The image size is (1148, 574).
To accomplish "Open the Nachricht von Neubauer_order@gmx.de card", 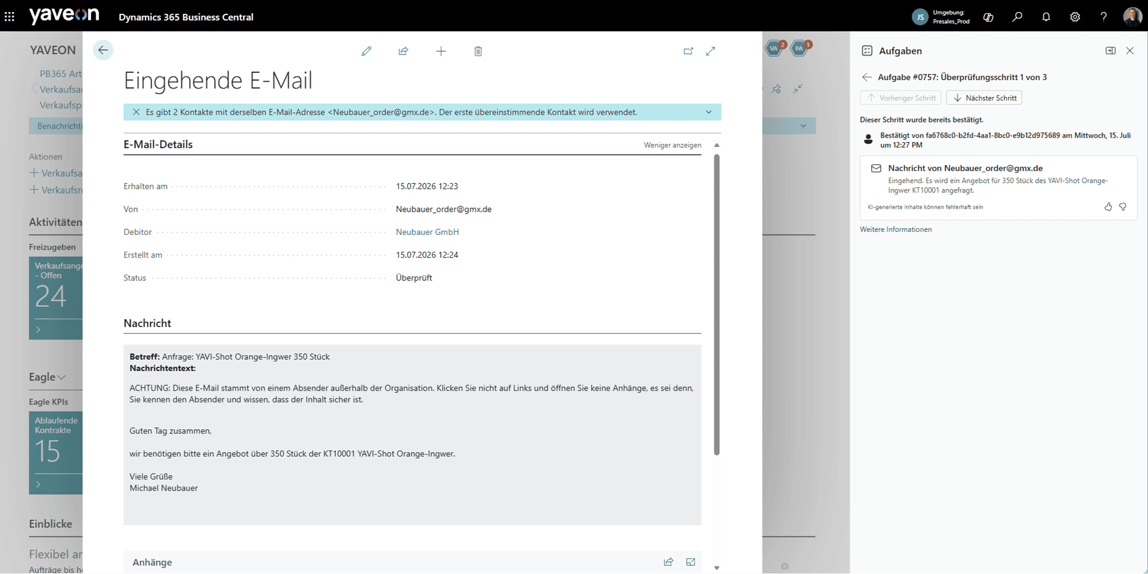I will coord(999,188).
